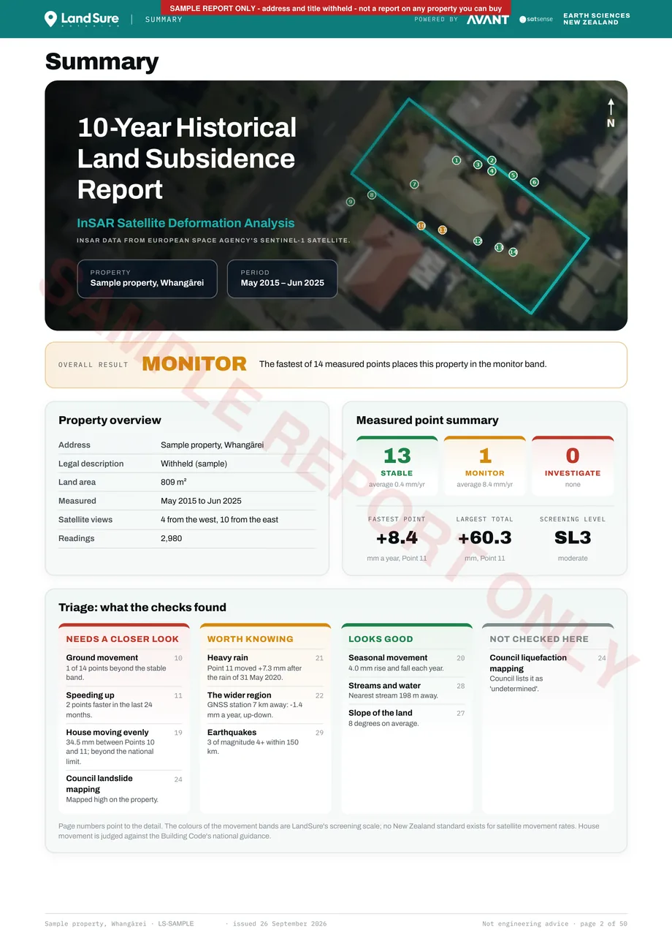Click the Measured value May 2015 to Jun 2025
The height and width of the screenshot is (952, 672).
point(201,501)
